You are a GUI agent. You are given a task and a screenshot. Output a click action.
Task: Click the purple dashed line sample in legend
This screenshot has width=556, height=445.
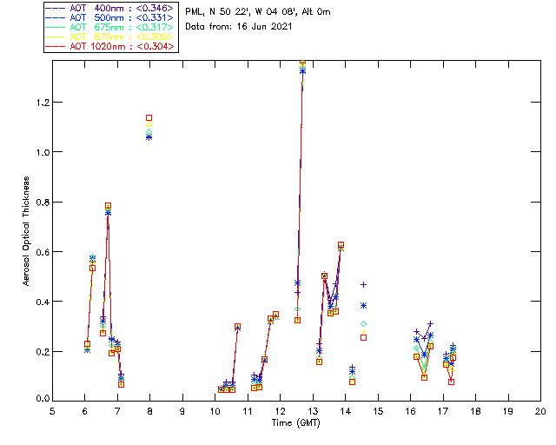coord(56,8)
